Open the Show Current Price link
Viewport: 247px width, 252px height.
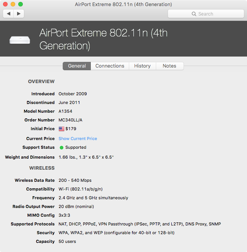78,139
